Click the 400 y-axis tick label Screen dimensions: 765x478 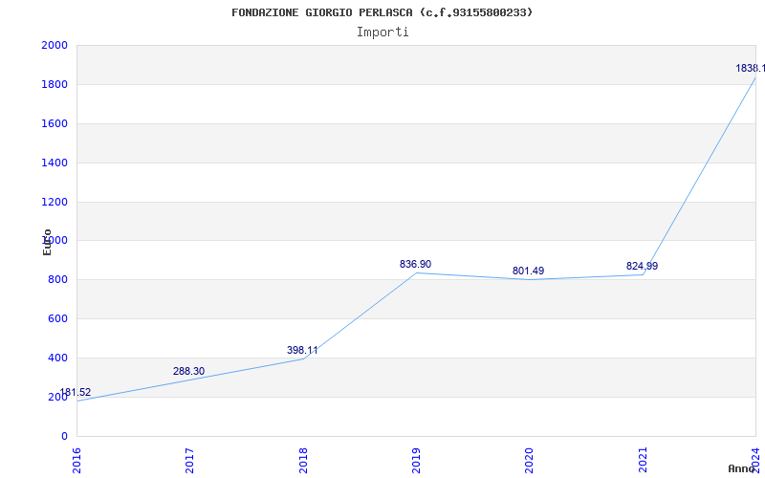tap(57, 358)
